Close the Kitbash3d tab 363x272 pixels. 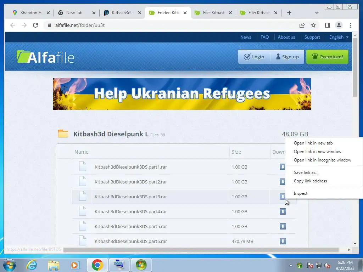[x=140, y=13]
